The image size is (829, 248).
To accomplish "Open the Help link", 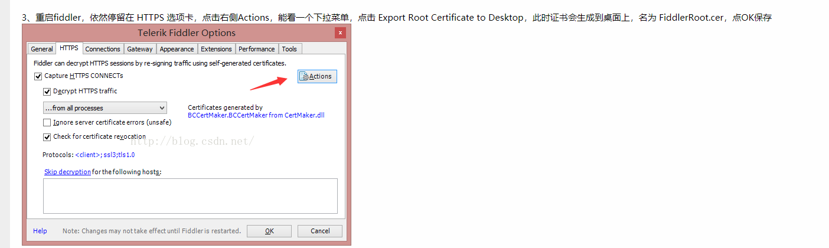I will click(x=40, y=231).
